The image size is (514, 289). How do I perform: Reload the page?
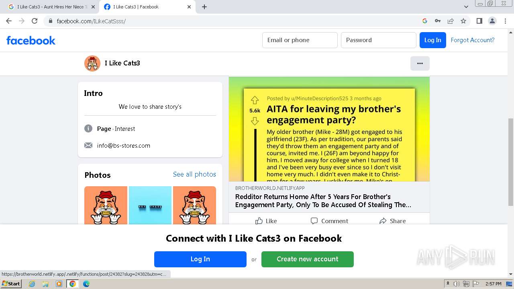(x=35, y=21)
